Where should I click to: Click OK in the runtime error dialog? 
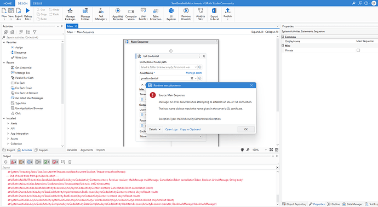(246, 129)
